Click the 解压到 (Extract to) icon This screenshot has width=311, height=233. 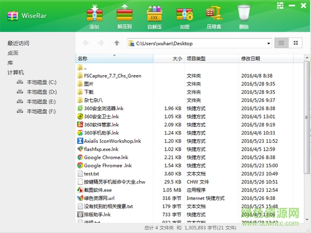tap(124, 15)
